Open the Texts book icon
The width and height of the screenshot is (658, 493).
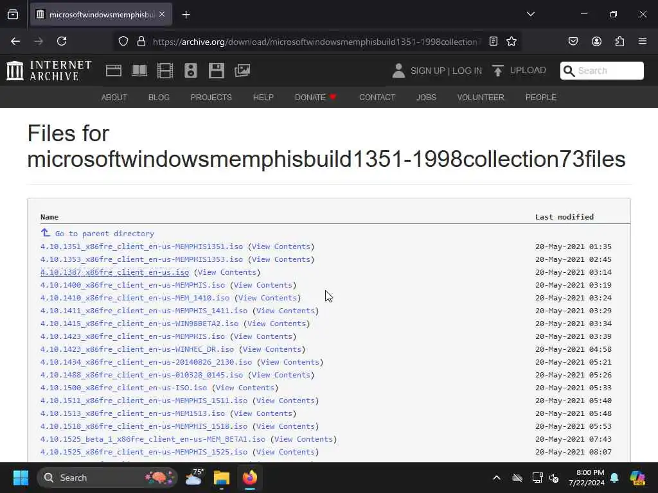[139, 71]
